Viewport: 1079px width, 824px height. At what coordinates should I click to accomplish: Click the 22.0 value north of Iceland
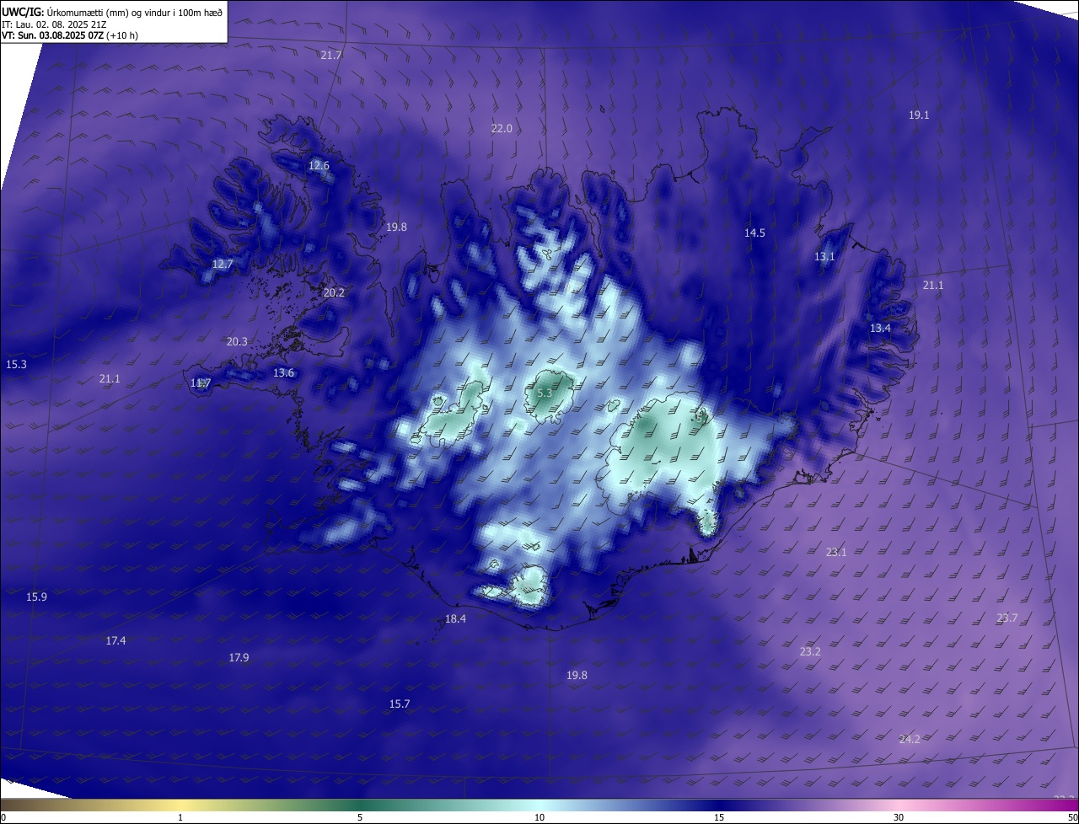[x=502, y=128]
